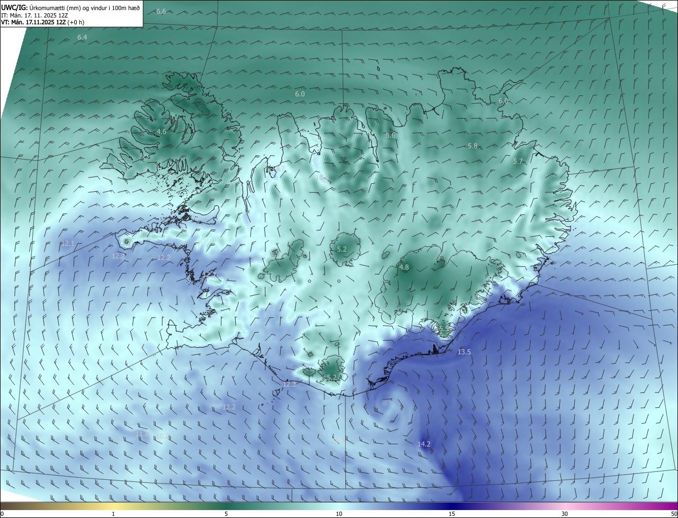Click the 4.8 value on Vatnajökull
This screenshot has width=678, height=518.
(x=404, y=267)
